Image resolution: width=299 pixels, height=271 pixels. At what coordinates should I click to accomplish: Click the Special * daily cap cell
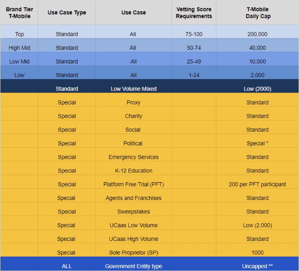(x=257, y=143)
